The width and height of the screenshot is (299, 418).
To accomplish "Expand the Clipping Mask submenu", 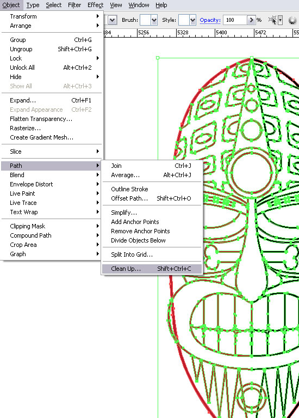I will 51,226.
